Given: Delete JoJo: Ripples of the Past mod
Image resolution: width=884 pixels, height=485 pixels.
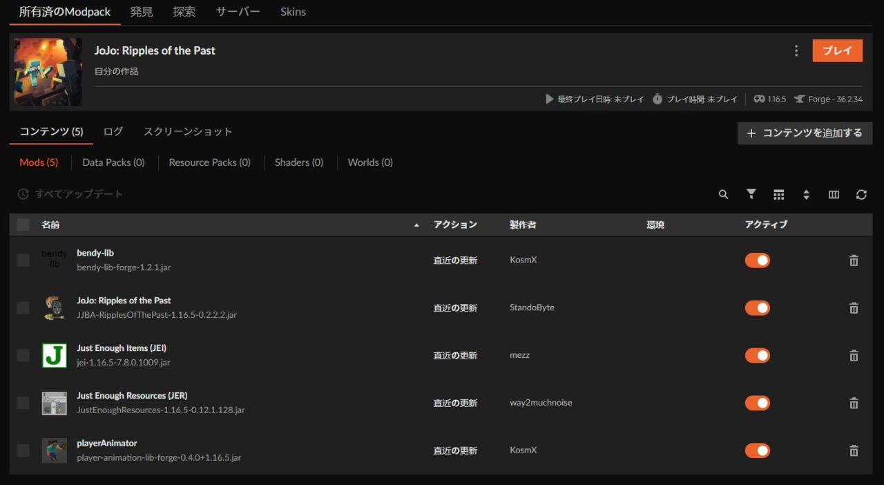Looking at the screenshot, I should [x=854, y=308].
